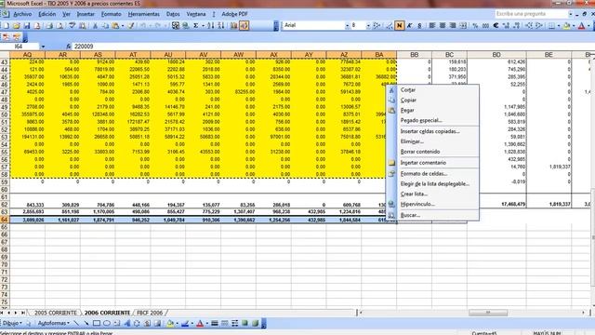Image resolution: width=595 pixels, height=335 pixels.
Task: Toggle Italic (K) formatting
Action: coord(409,25)
